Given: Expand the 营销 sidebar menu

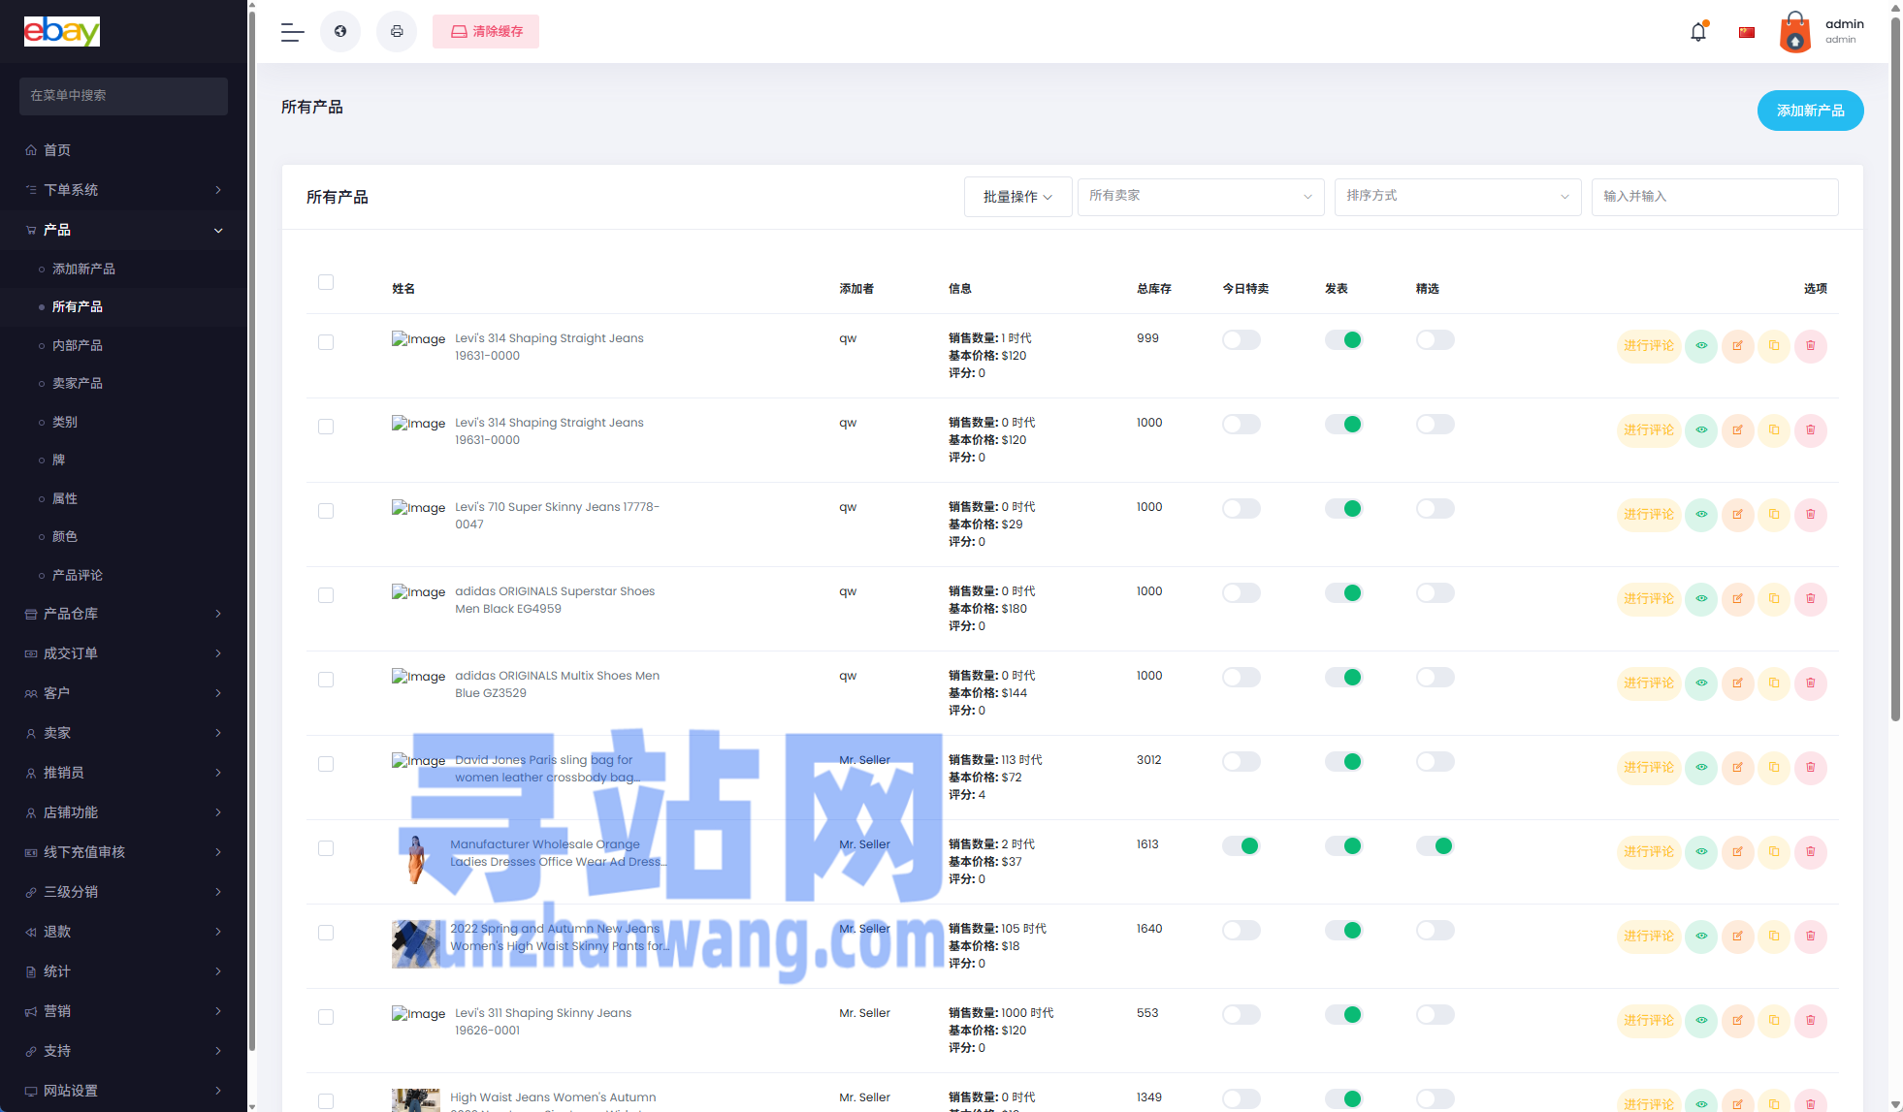Looking at the screenshot, I should tap(123, 1011).
